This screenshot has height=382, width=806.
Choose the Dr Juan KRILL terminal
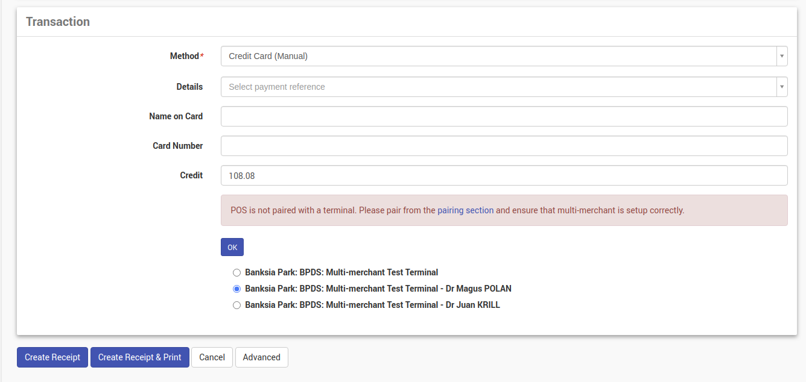click(236, 305)
